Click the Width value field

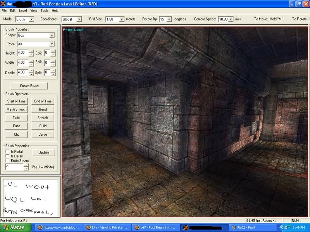coord(23,63)
